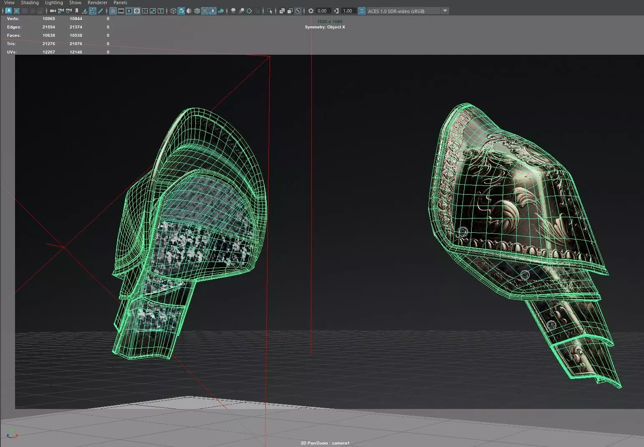Toggle Multisample Anti-aliasing icon
644x447 pixels.
click(249, 11)
